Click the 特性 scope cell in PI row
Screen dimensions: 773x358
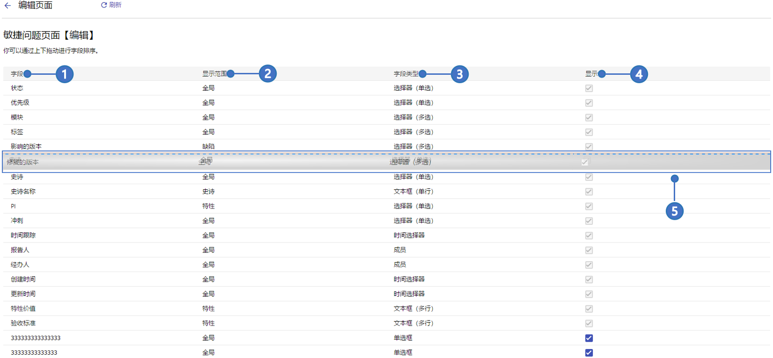[208, 206]
